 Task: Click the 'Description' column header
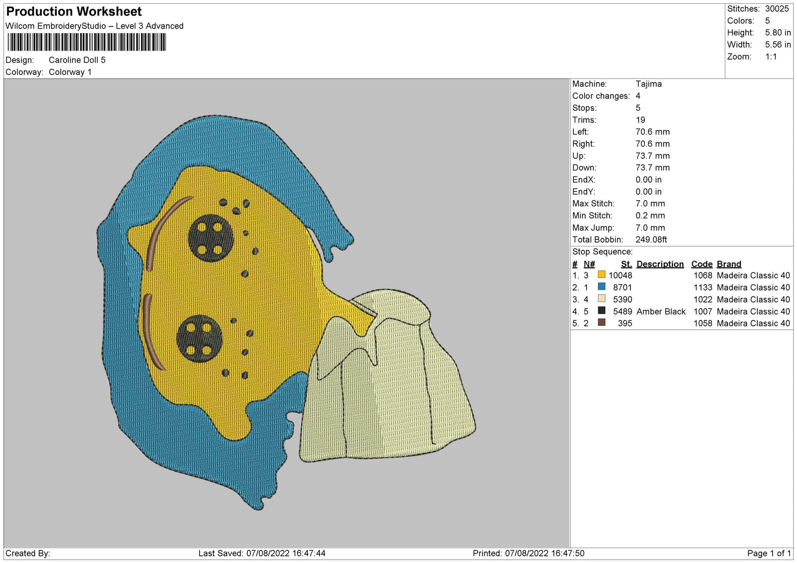660,264
